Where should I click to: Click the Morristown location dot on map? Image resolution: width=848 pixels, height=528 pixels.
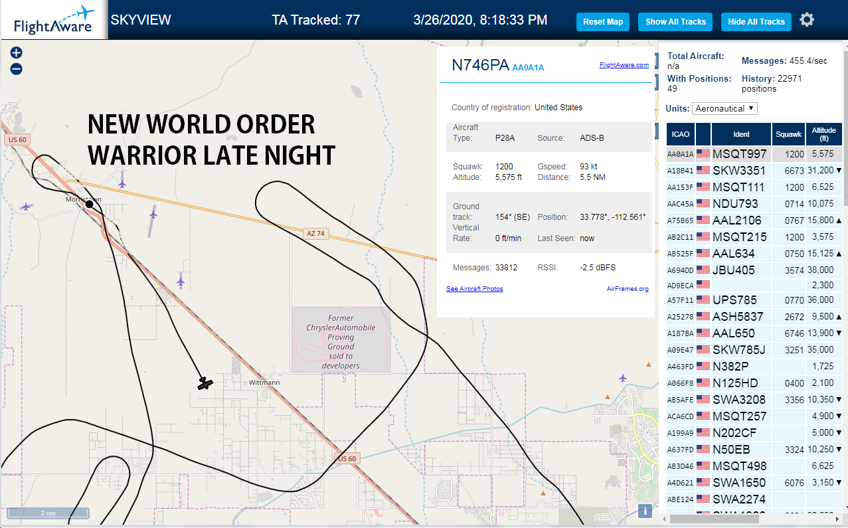[x=89, y=205]
